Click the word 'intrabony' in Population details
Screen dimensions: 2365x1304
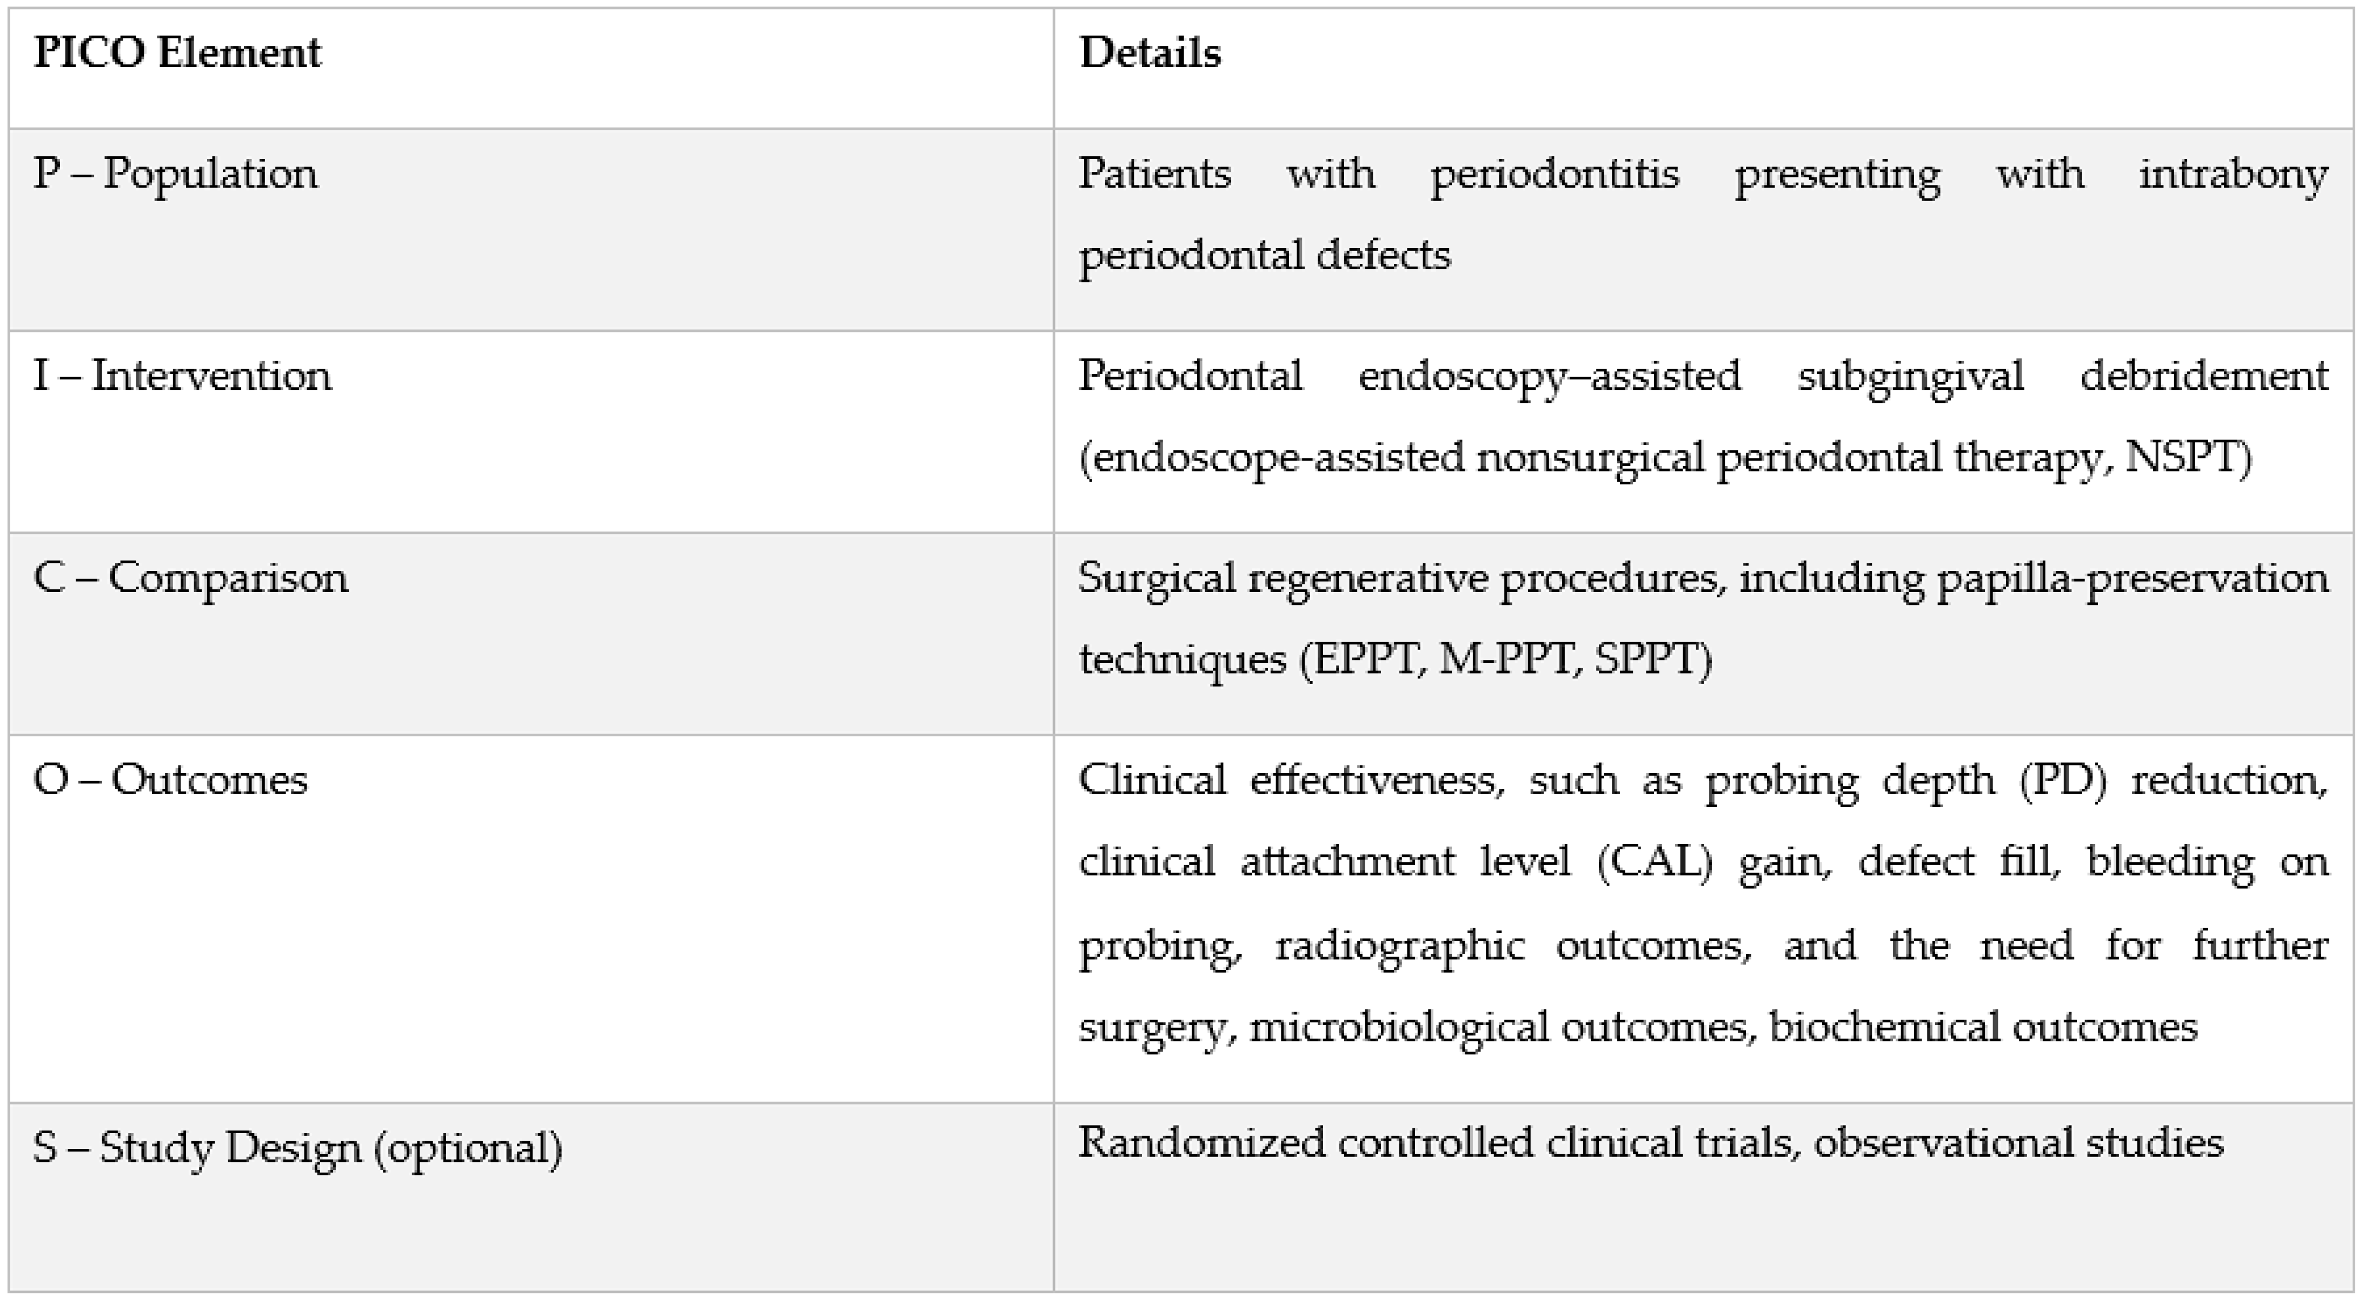[x=2233, y=175]
